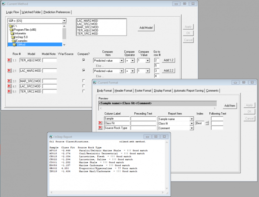Enable Compare checkbox for row 3.1
This screenshot has width=259, height=197.
[84, 81]
